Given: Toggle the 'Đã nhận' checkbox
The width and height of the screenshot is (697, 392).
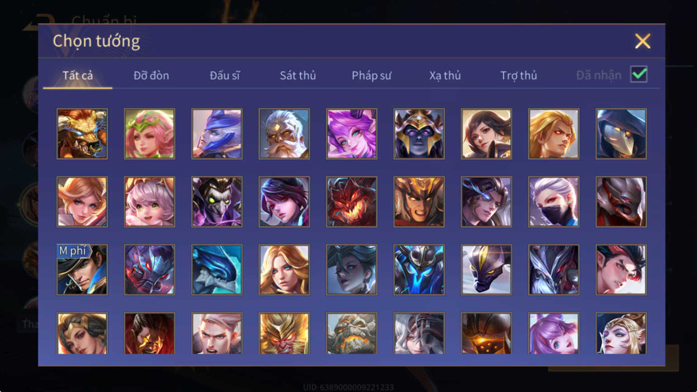Looking at the screenshot, I should (x=639, y=74).
